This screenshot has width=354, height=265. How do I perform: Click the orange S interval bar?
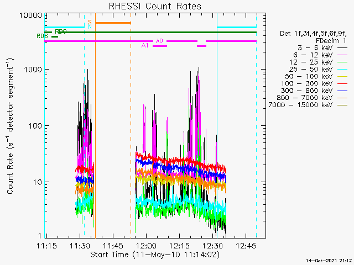pyautogui.click(x=113, y=23)
